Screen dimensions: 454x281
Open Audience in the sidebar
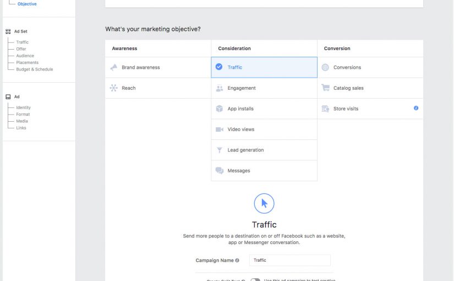point(25,56)
